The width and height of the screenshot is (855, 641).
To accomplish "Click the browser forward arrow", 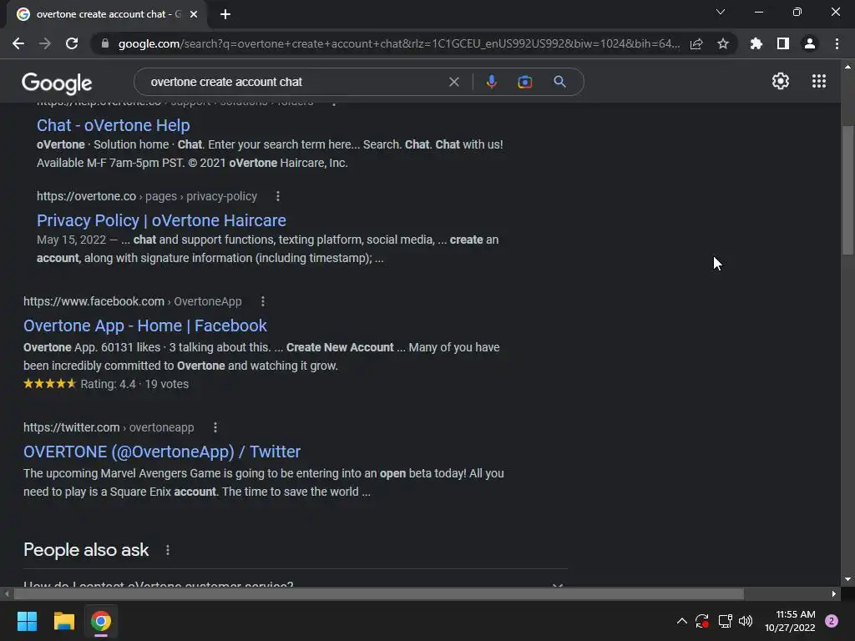I will [x=45, y=43].
